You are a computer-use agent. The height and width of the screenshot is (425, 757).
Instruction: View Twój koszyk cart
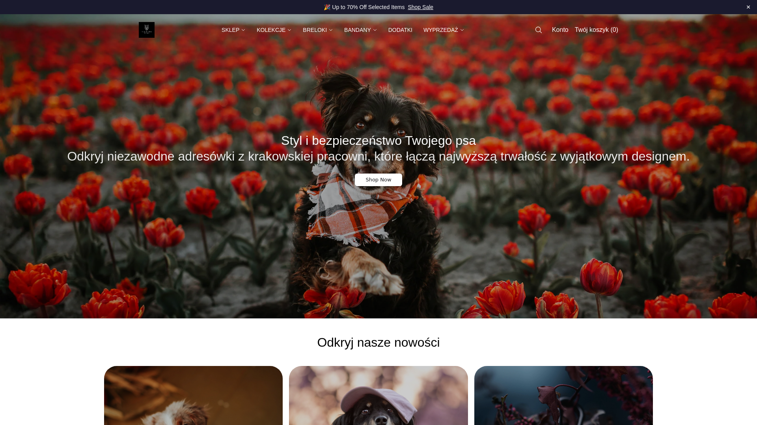(596, 30)
